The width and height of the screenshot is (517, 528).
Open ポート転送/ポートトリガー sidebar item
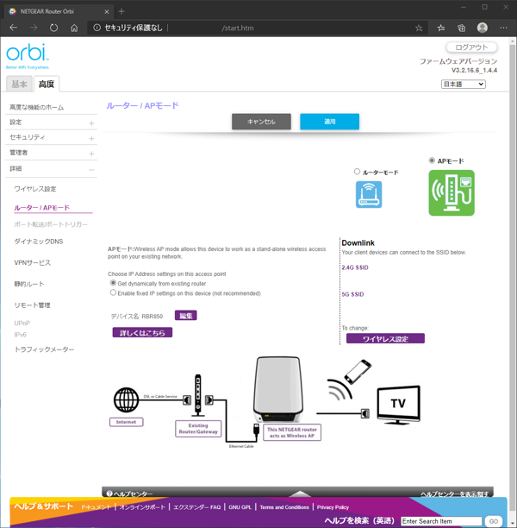click(x=51, y=224)
